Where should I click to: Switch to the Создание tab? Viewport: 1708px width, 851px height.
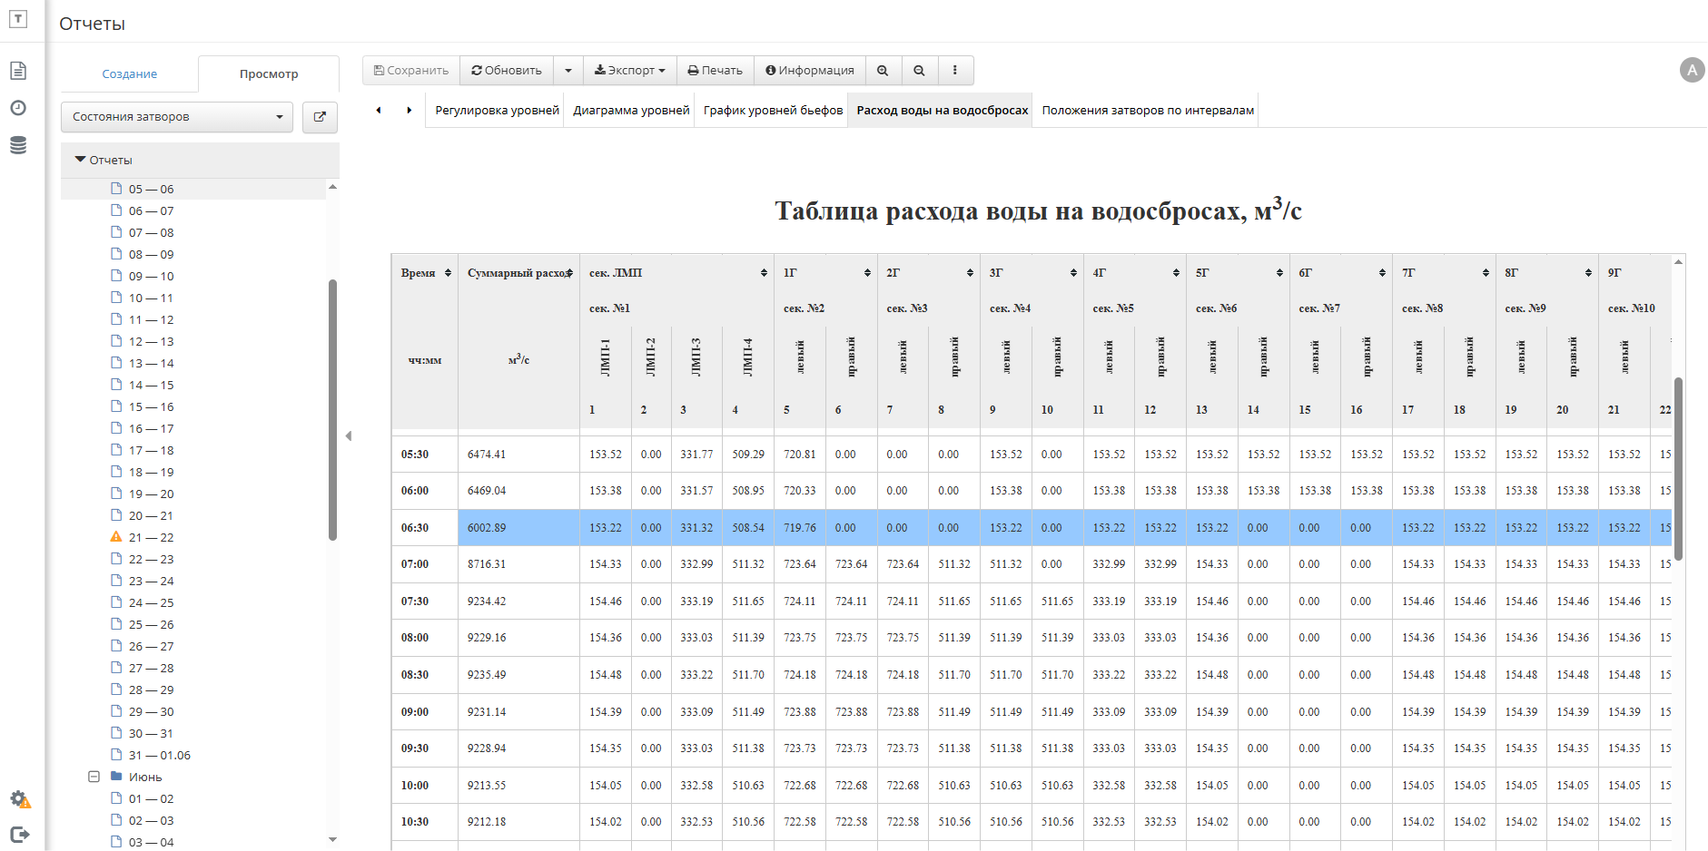tap(130, 74)
